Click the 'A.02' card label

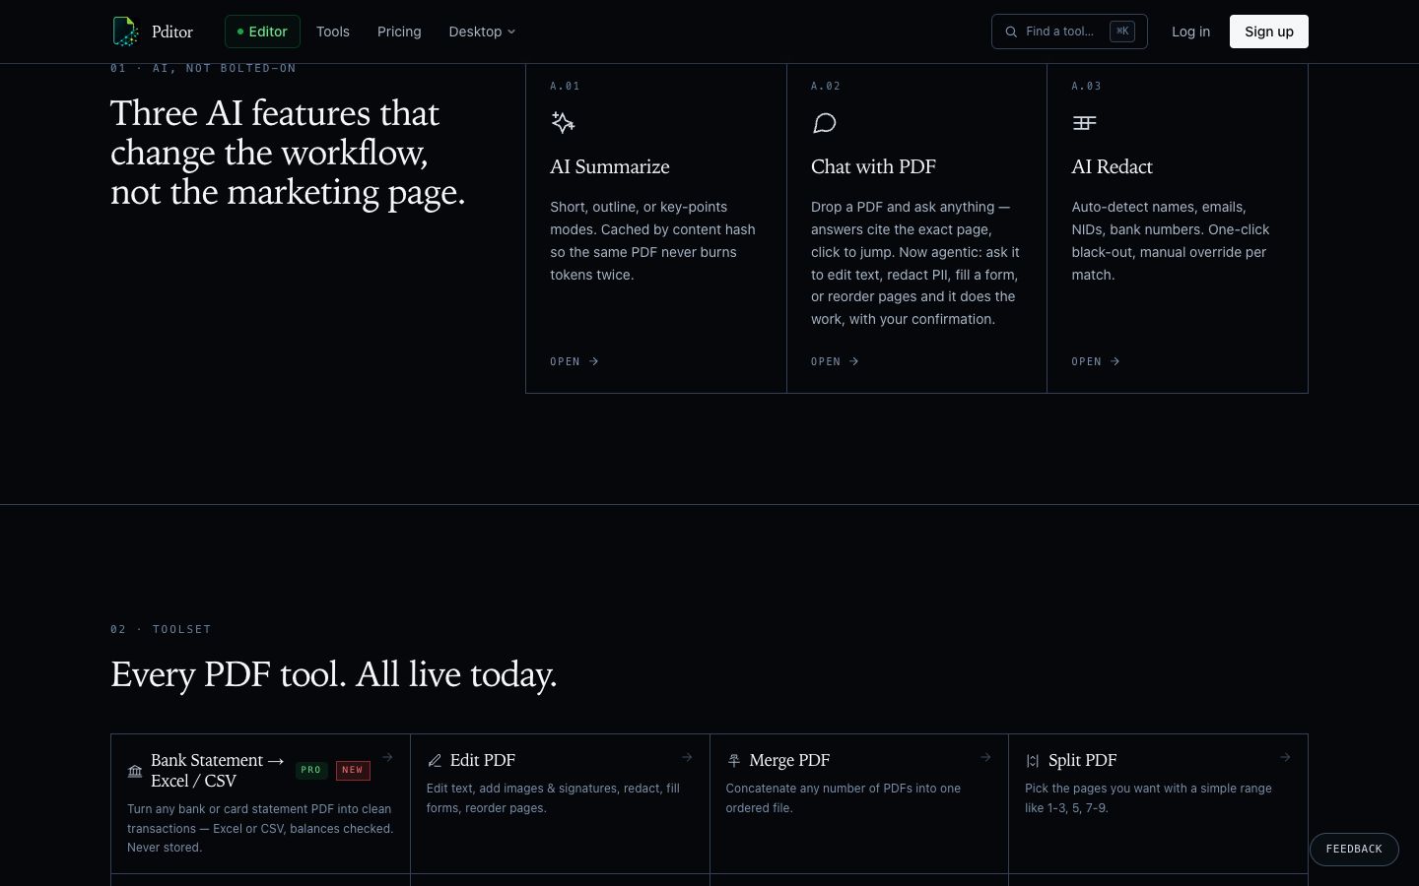click(826, 87)
